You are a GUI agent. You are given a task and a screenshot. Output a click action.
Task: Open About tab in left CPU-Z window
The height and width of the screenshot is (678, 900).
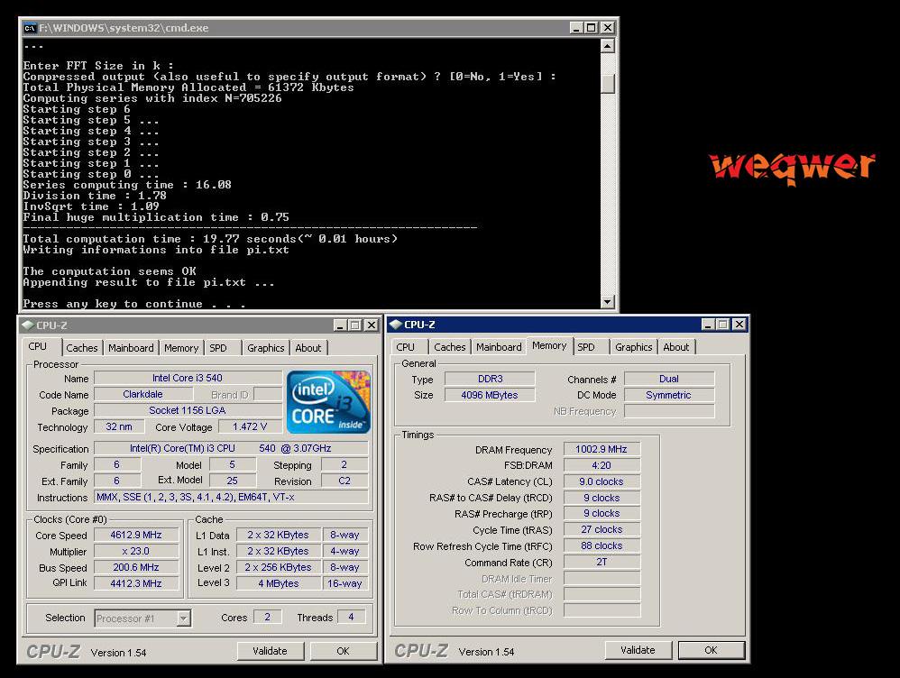click(x=308, y=348)
